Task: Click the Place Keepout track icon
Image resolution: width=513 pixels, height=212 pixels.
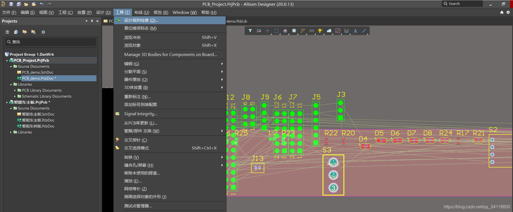Action: point(338,31)
